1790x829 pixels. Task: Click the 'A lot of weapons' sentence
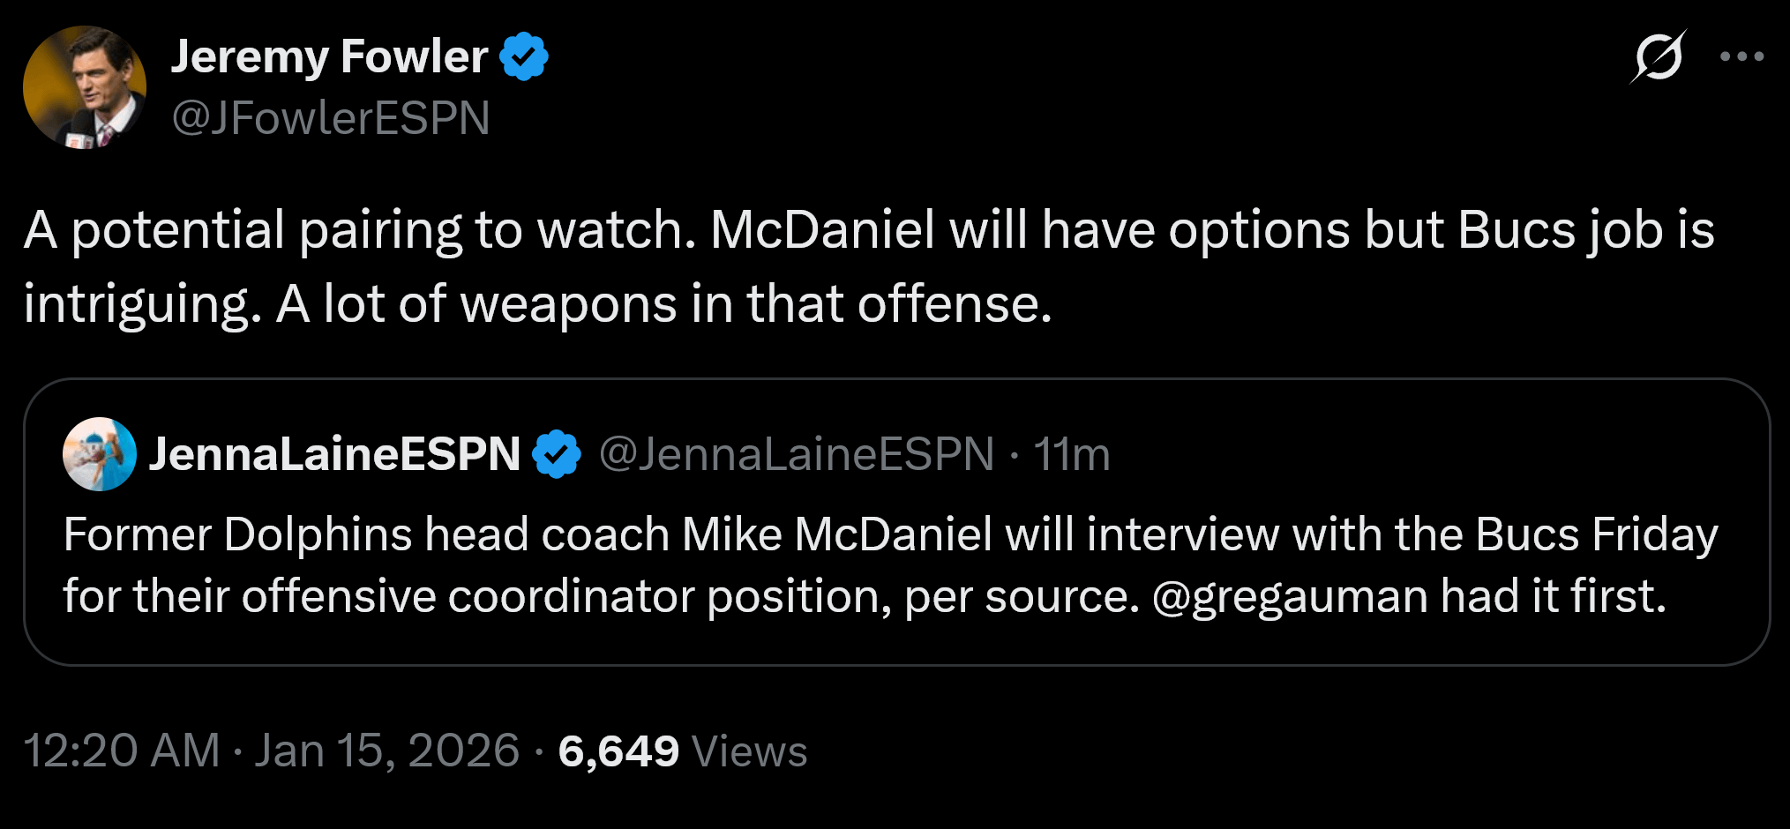coord(663,304)
